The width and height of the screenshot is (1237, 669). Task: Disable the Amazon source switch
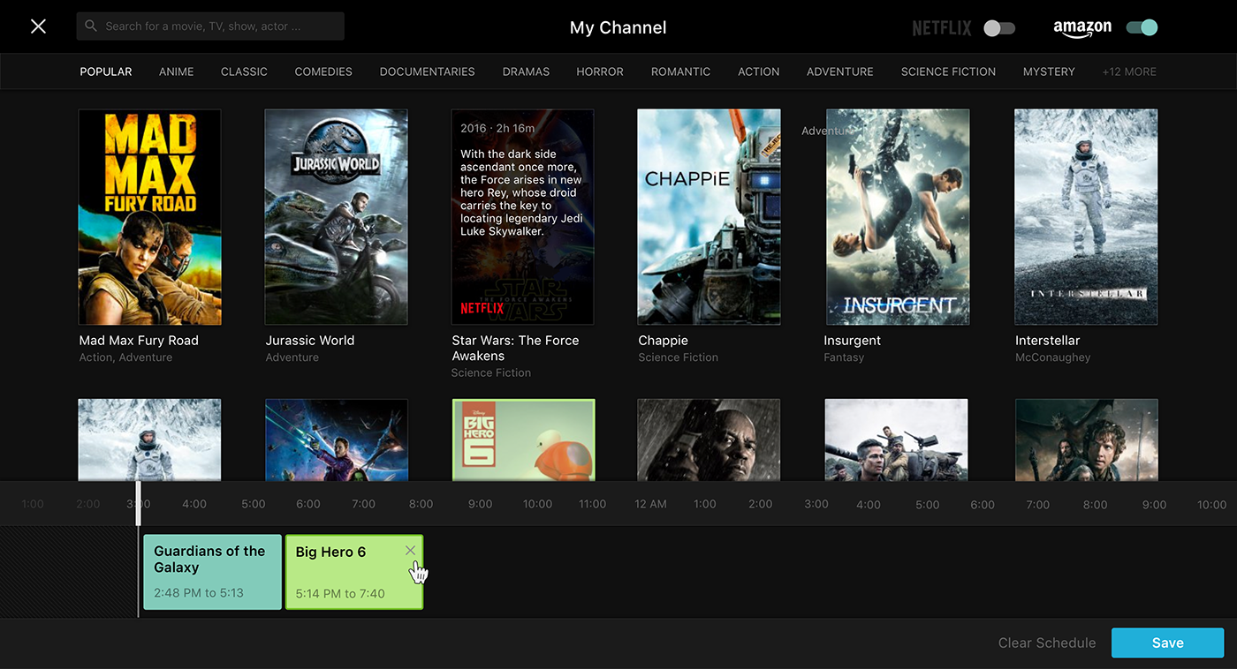point(1142,27)
